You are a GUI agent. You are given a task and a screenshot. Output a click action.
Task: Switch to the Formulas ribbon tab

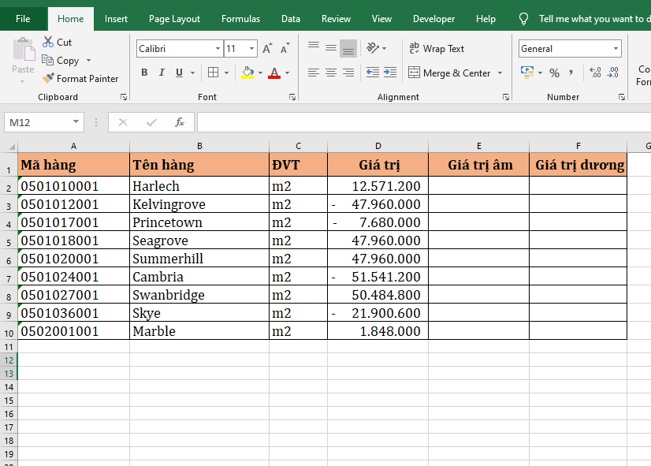(x=240, y=19)
